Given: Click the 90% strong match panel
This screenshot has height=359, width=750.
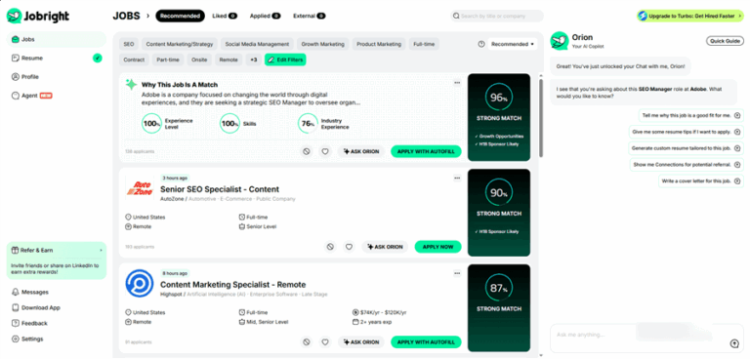Looking at the screenshot, I should click(499, 213).
